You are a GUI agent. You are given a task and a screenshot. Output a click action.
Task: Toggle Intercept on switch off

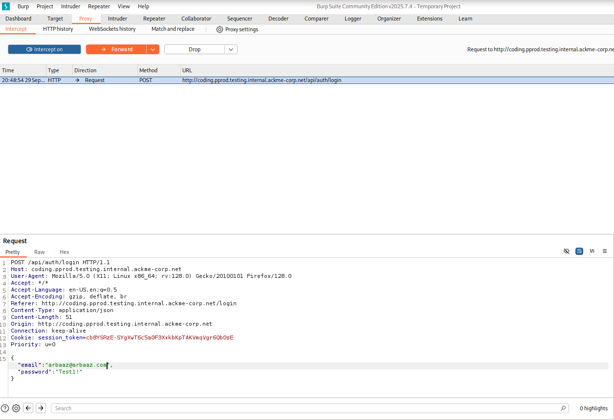point(44,49)
